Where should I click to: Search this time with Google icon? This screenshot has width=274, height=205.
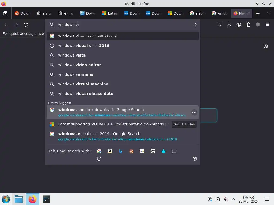click(99, 151)
